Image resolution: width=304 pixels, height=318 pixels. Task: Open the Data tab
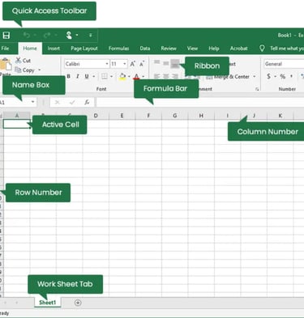tap(145, 49)
